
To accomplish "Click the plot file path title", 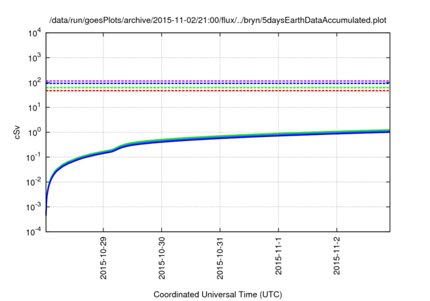I will pos(218,20).
